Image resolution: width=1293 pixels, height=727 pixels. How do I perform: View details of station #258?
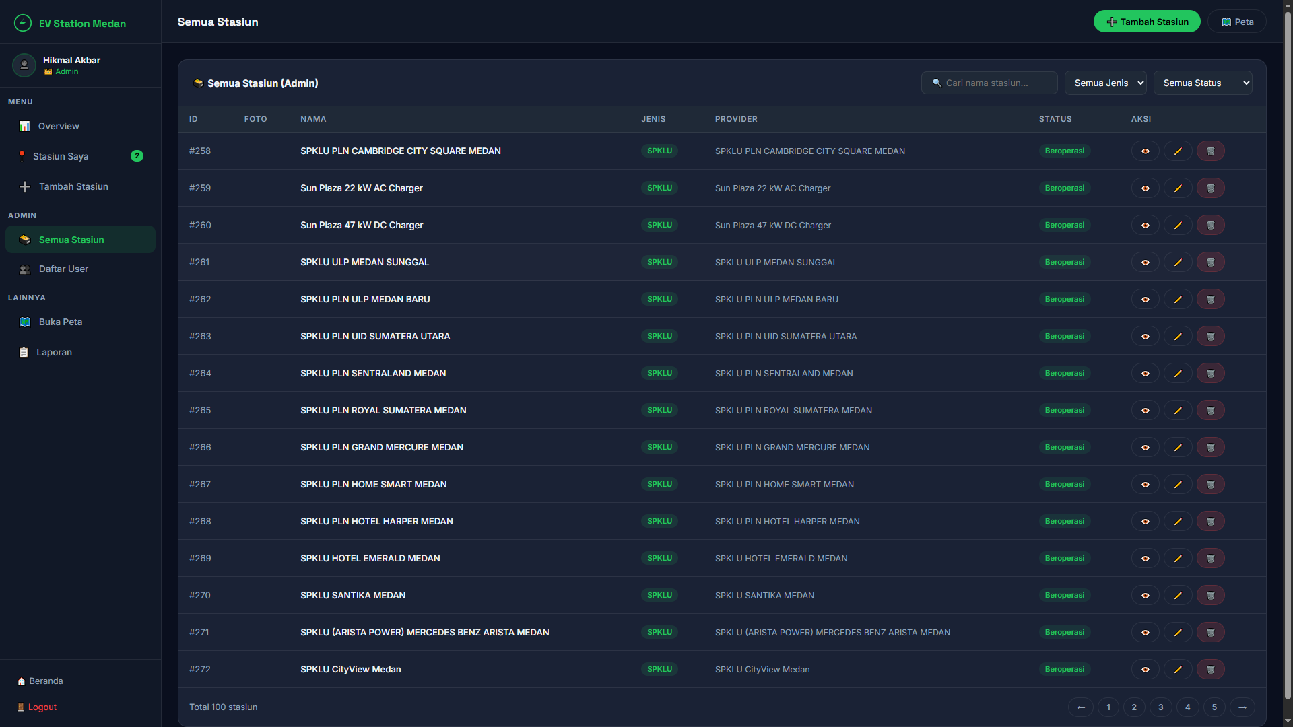coord(1145,151)
